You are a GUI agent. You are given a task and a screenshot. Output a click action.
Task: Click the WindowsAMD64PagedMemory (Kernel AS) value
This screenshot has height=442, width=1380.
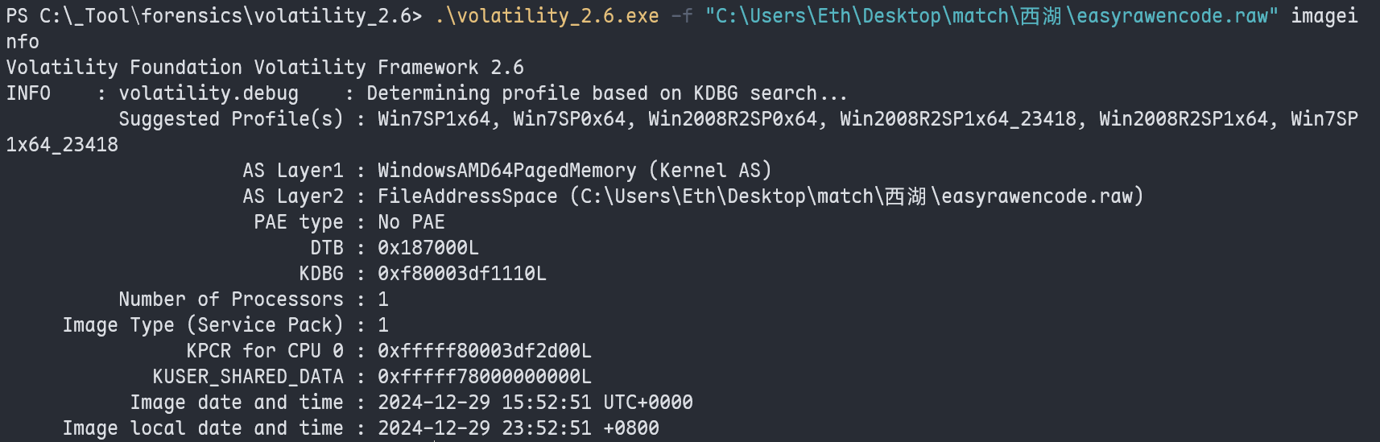(574, 171)
